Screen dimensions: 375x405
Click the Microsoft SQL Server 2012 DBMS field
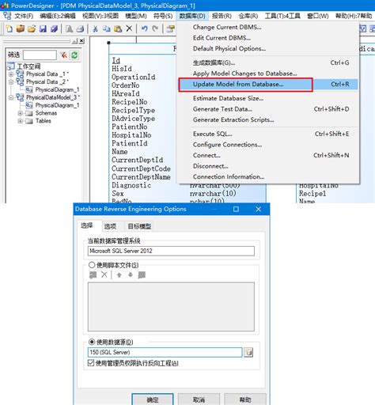(171, 251)
